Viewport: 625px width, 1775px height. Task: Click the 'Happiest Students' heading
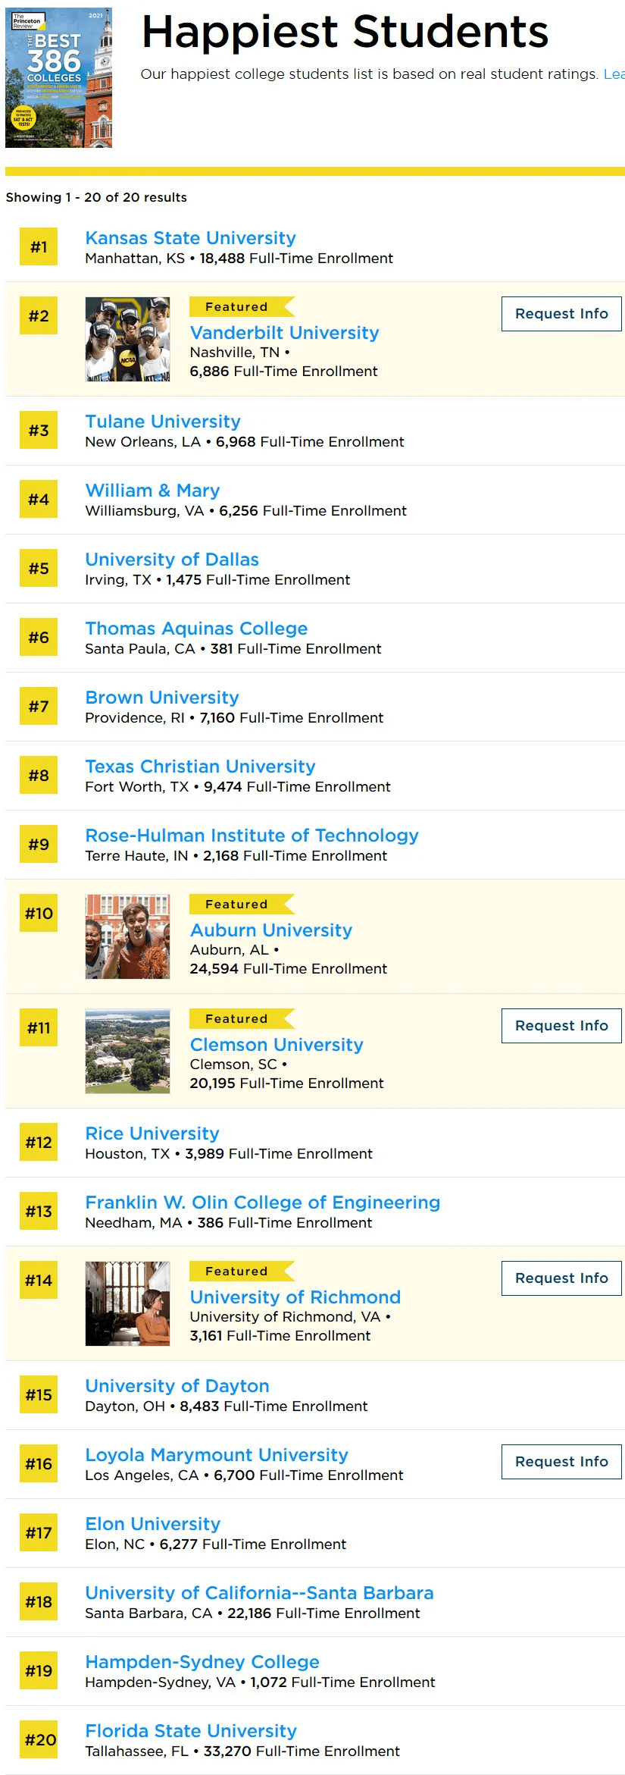pos(345,32)
